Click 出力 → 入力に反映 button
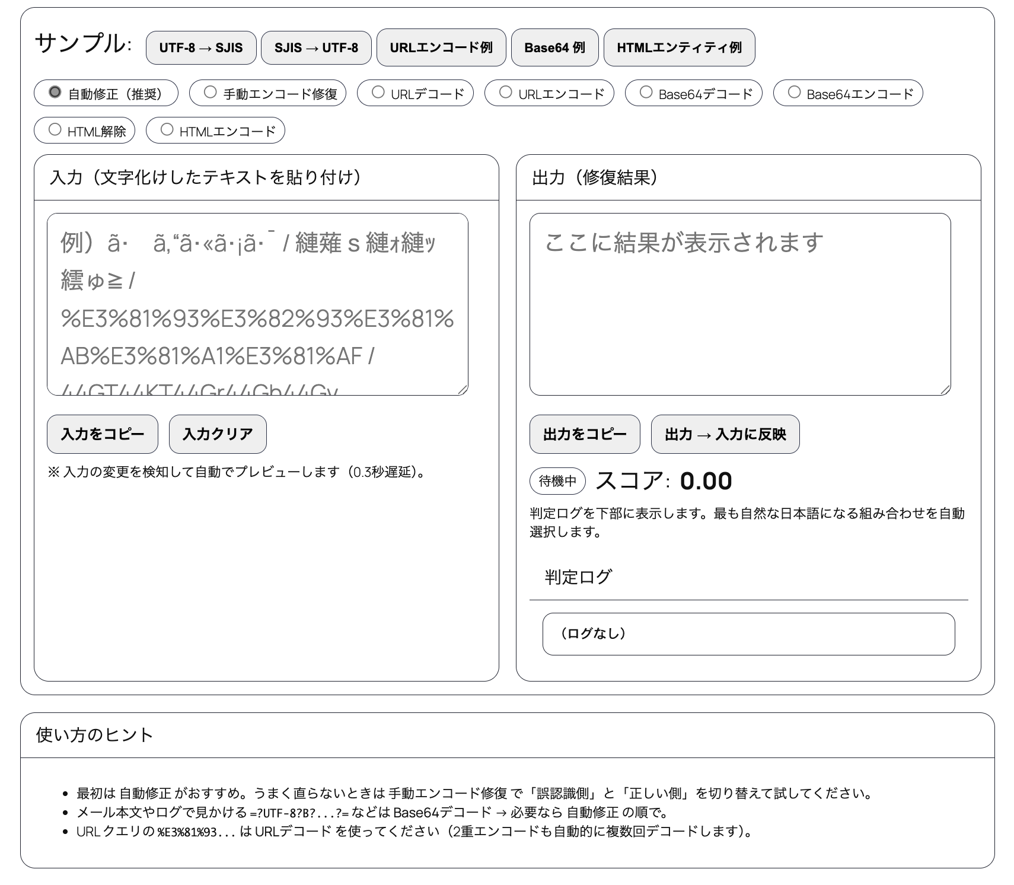 [x=725, y=434]
